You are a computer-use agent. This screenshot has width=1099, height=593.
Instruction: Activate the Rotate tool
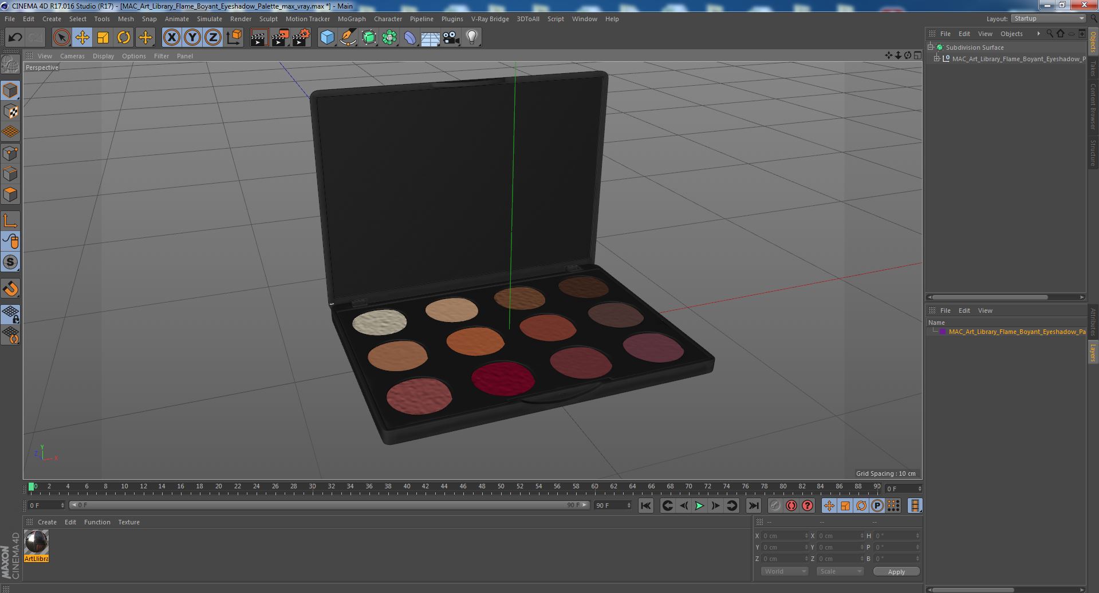coord(124,38)
